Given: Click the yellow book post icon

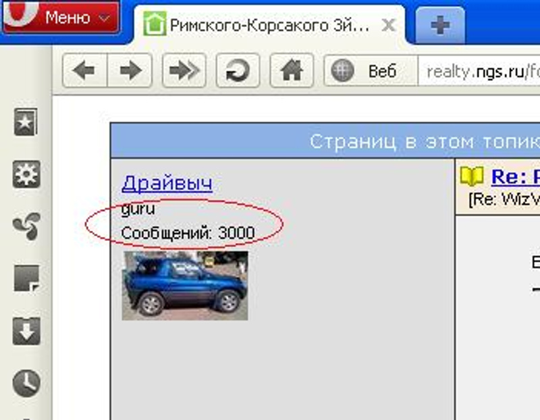Looking at the screenshot, I should click(x=472, y=176).
